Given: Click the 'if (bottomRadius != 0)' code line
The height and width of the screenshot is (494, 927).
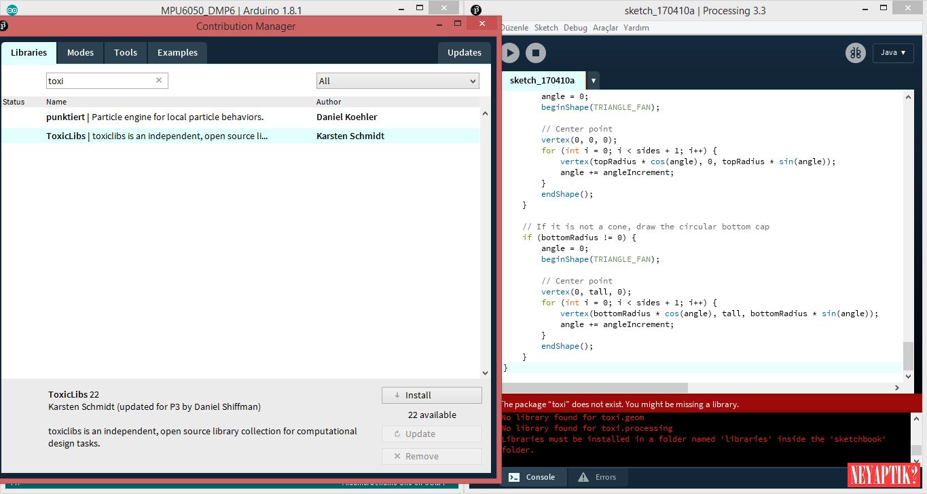Looking at the screenshot, I should tap(580, 237).
